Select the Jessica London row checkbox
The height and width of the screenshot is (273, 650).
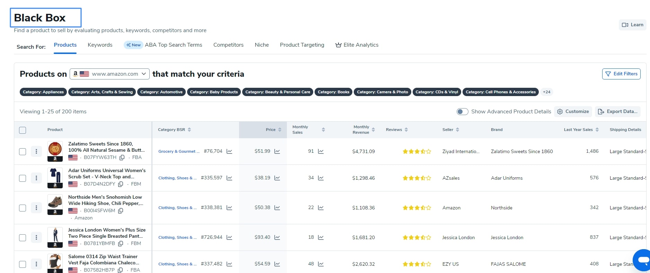click(x=23, y=238)
